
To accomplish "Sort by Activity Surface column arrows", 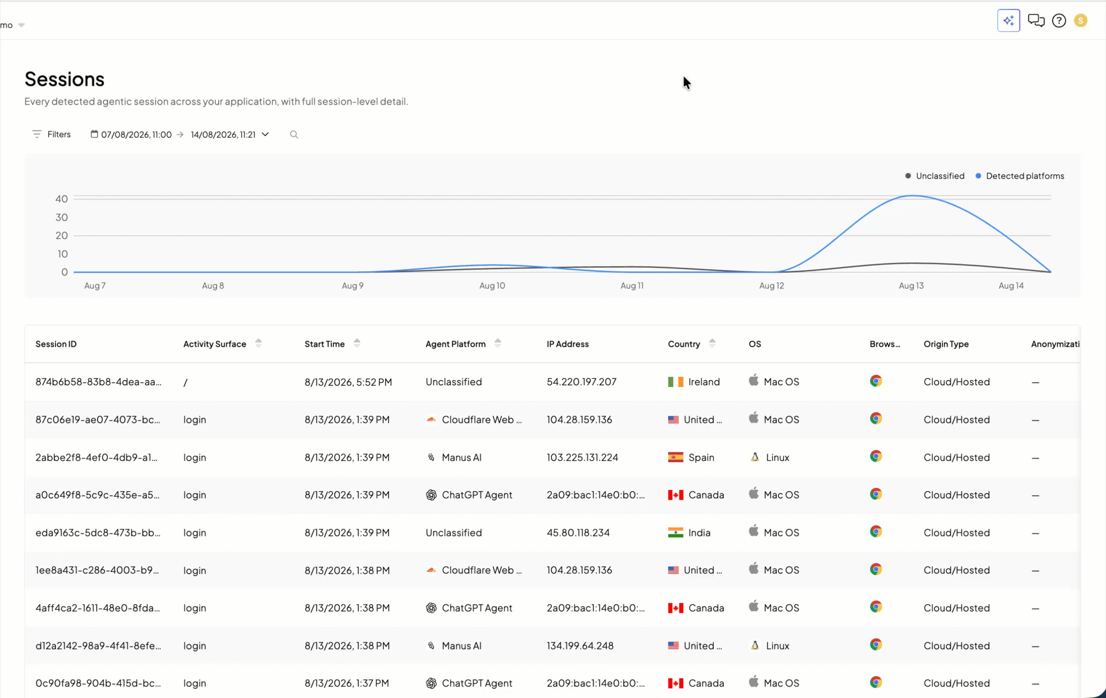I will tap(259, 344).
